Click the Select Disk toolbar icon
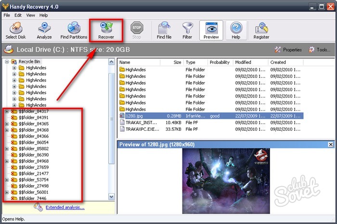 (15, 30)
